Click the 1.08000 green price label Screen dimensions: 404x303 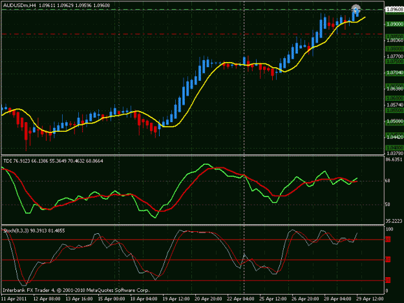(x=394, y=48)
